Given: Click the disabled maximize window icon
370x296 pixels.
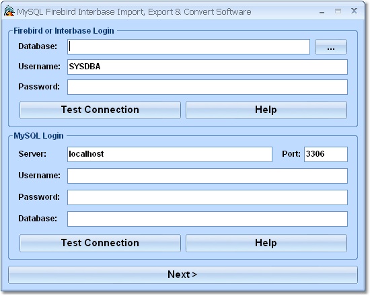Looking at the screenshot, I should pos(338,11).
